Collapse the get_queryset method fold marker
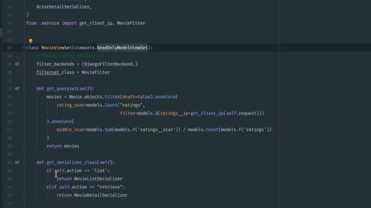The width and height of the screenshot is (371, 208). point(24,88)
